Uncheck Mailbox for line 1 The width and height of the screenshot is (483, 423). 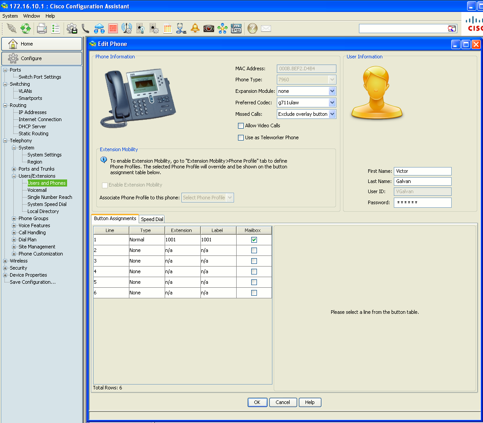pyautogui.click(x=254, y=240)
